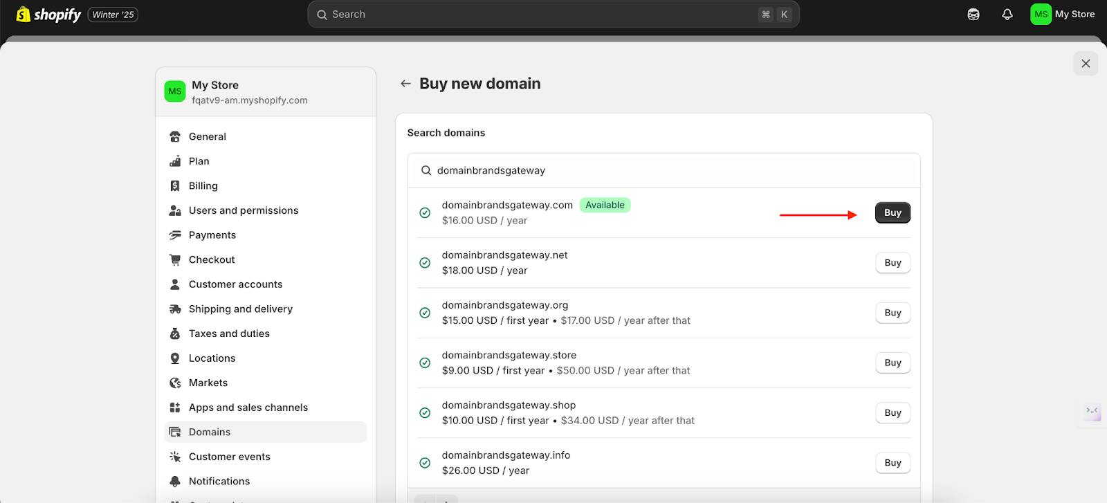The width and height of the screenshot is (1107, 503).
Task: Open Shipping and delivery
Action: click(x=266, y=309)
